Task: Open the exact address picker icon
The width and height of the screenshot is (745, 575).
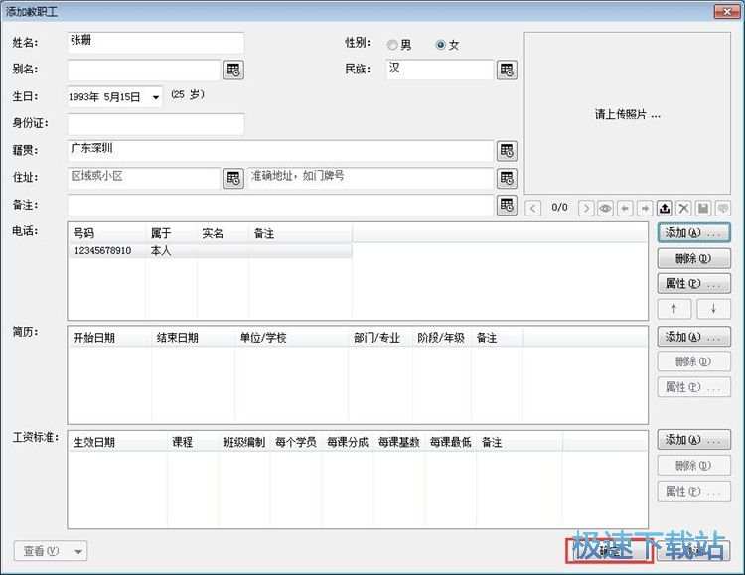Action: coord(507,178)
